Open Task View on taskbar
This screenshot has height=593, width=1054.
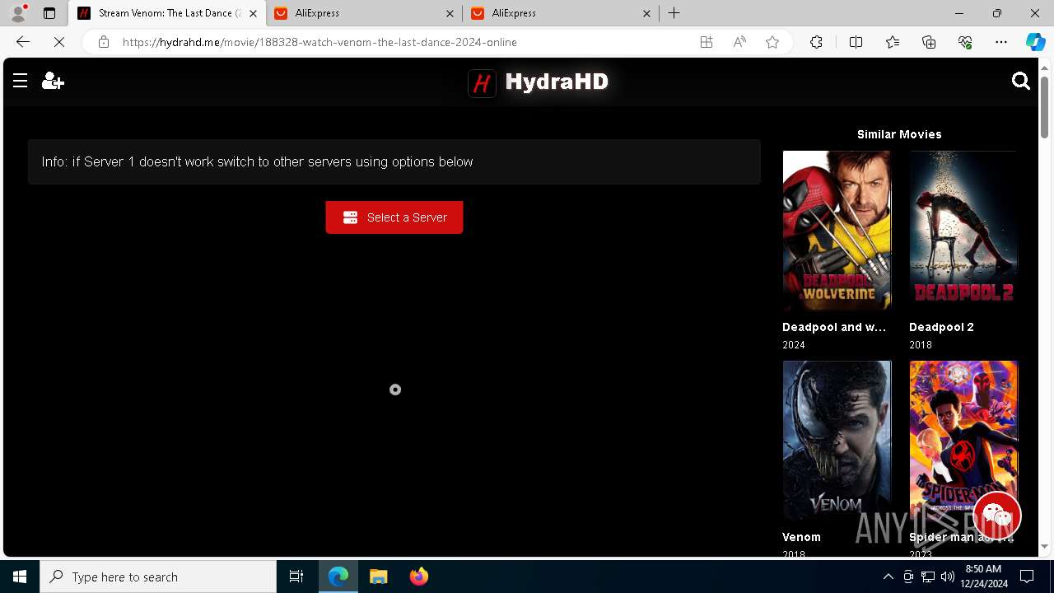pyautogui.click(x=296, y=577)
